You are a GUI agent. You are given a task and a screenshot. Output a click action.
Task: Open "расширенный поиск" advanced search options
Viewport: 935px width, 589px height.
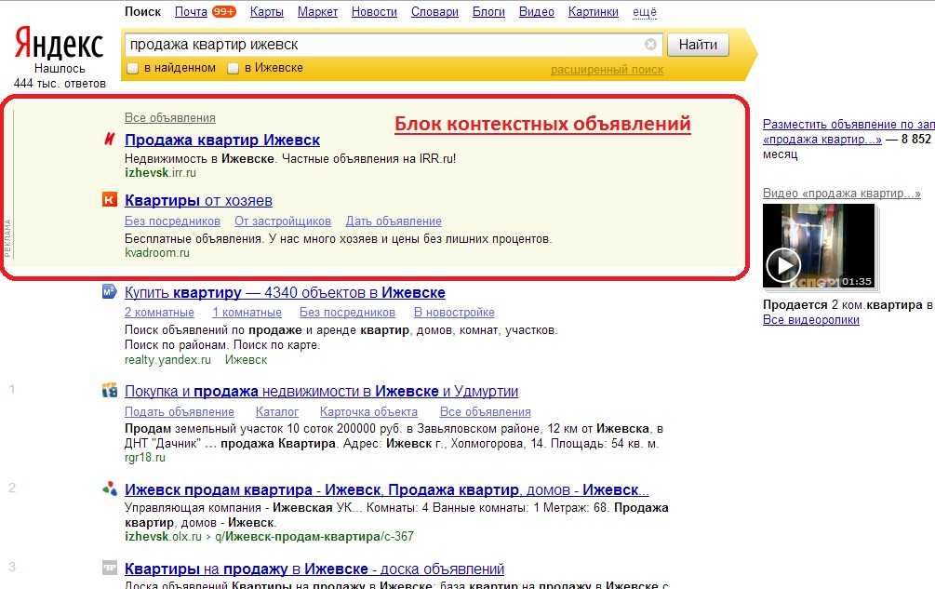pyautogui.click(x=607, y=70)
